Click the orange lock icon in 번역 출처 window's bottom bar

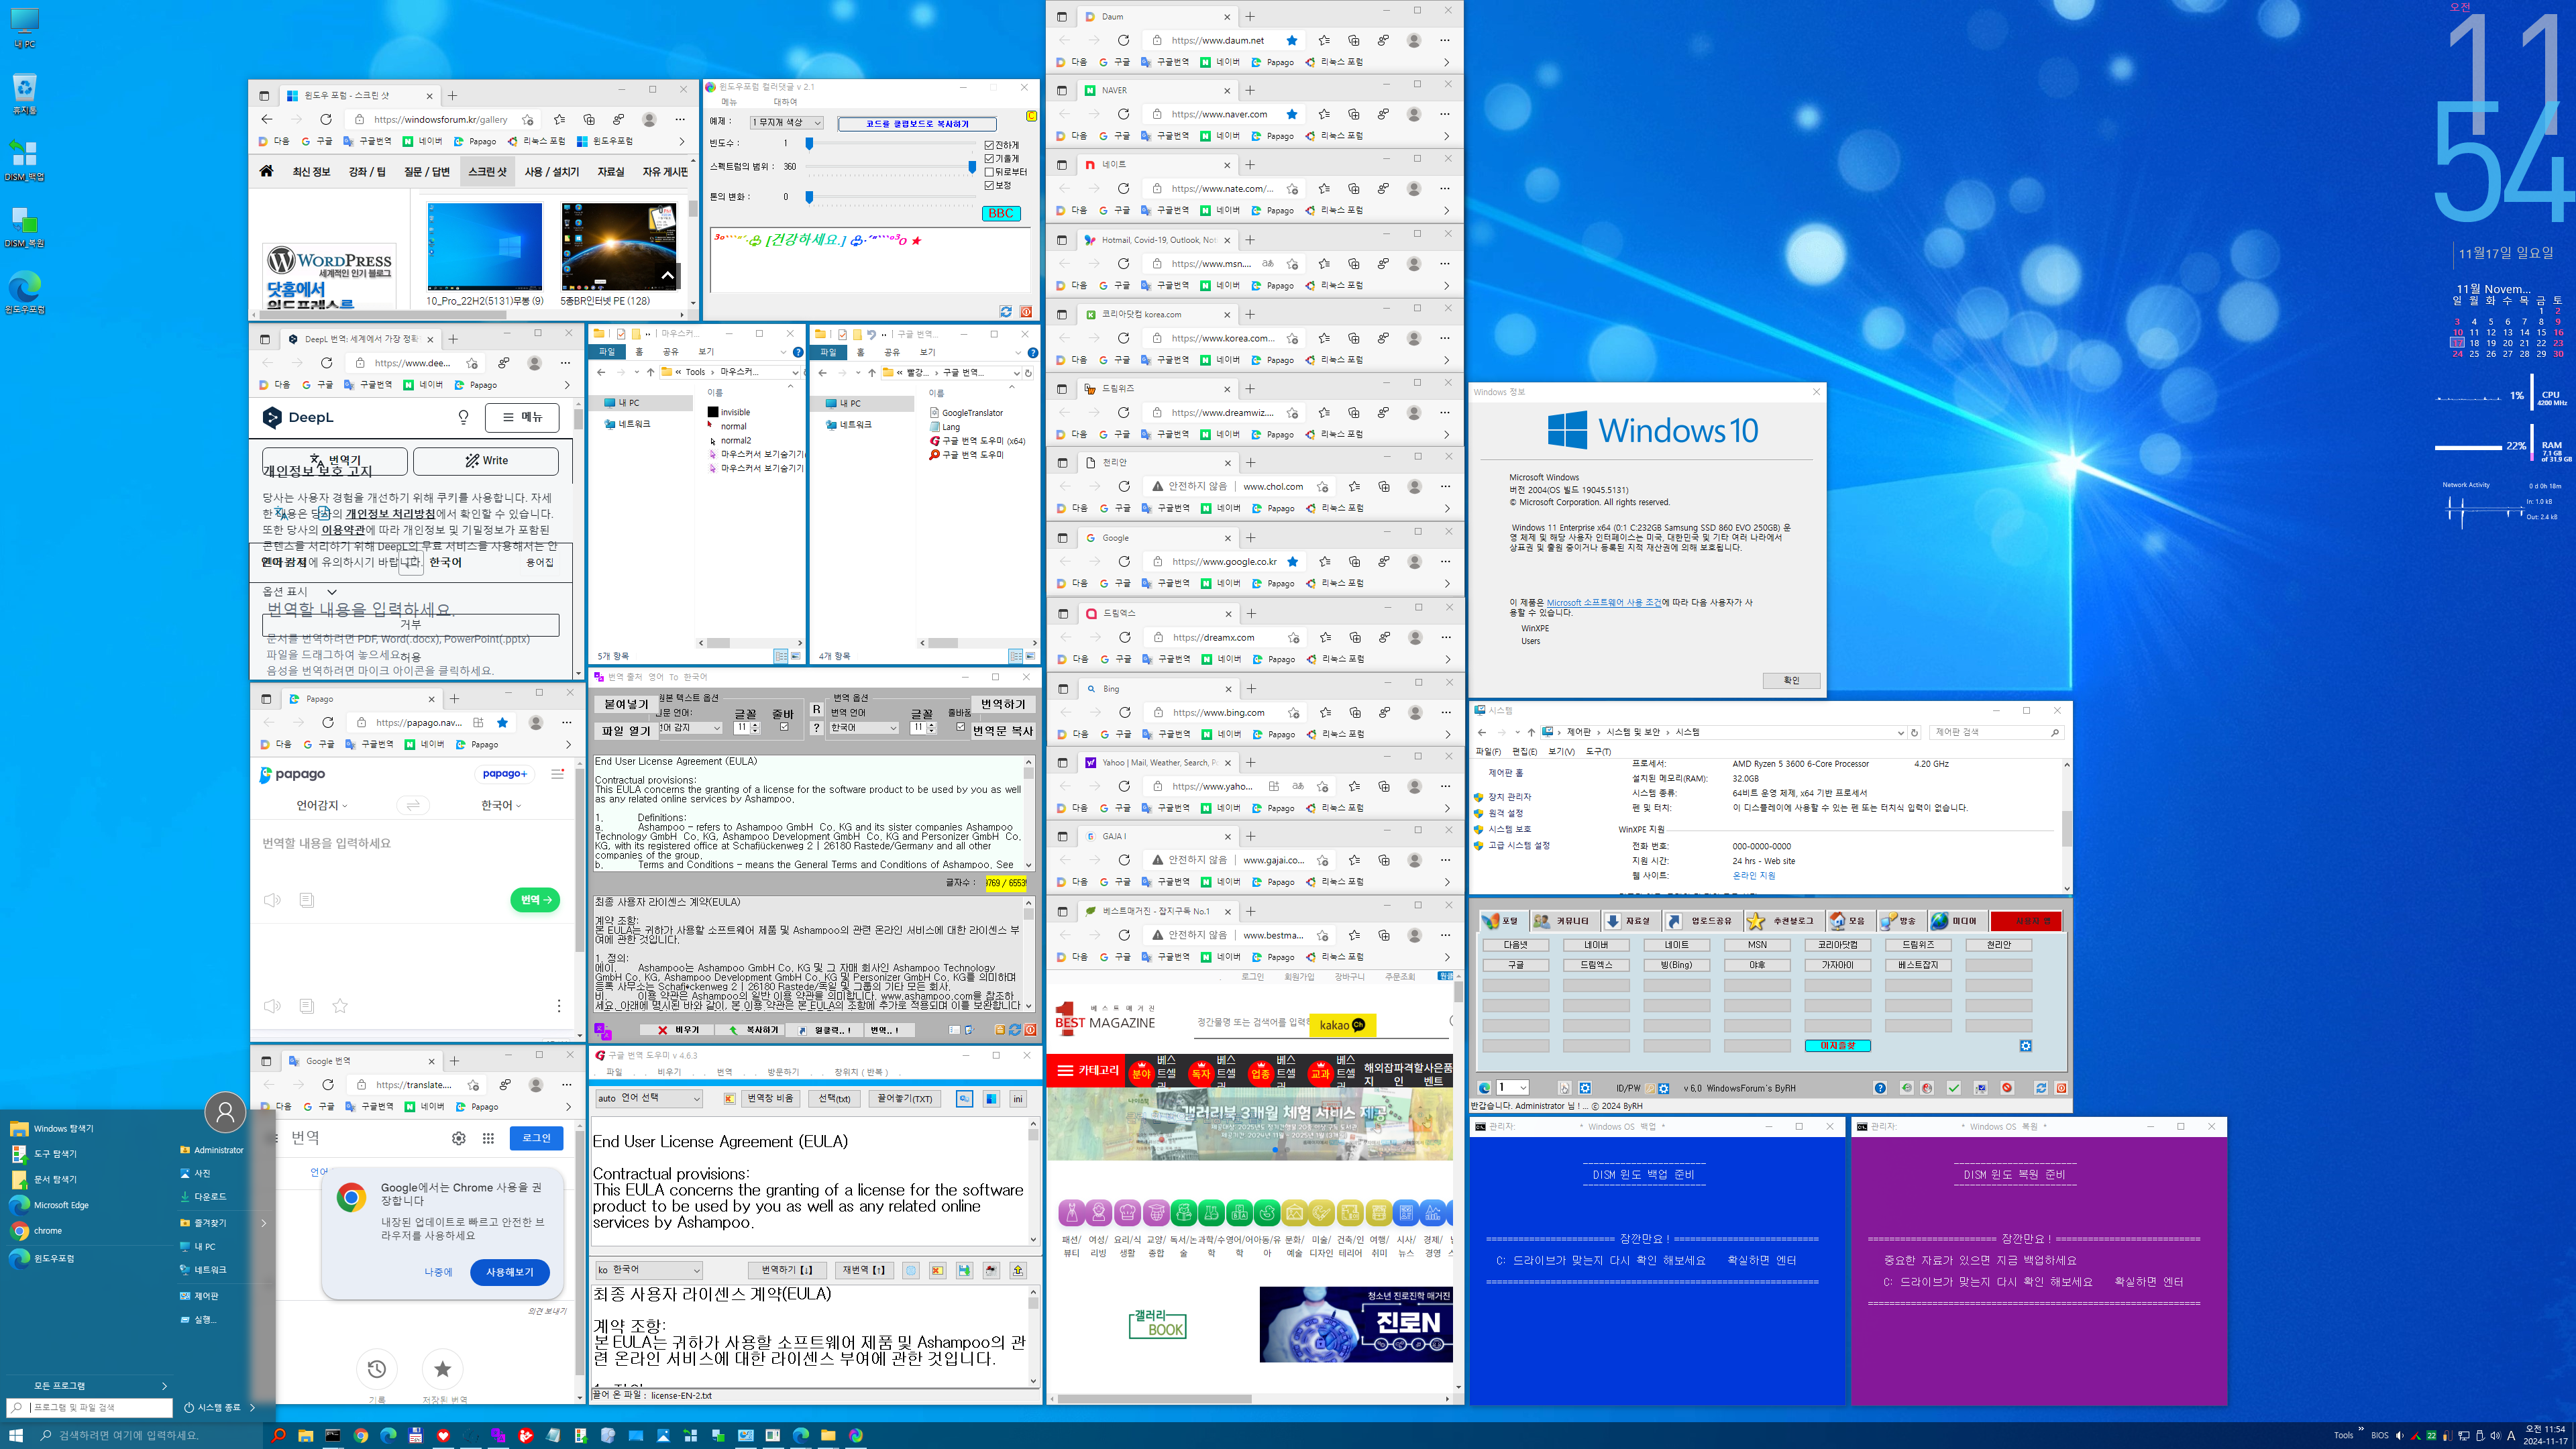[1000, 1030]
